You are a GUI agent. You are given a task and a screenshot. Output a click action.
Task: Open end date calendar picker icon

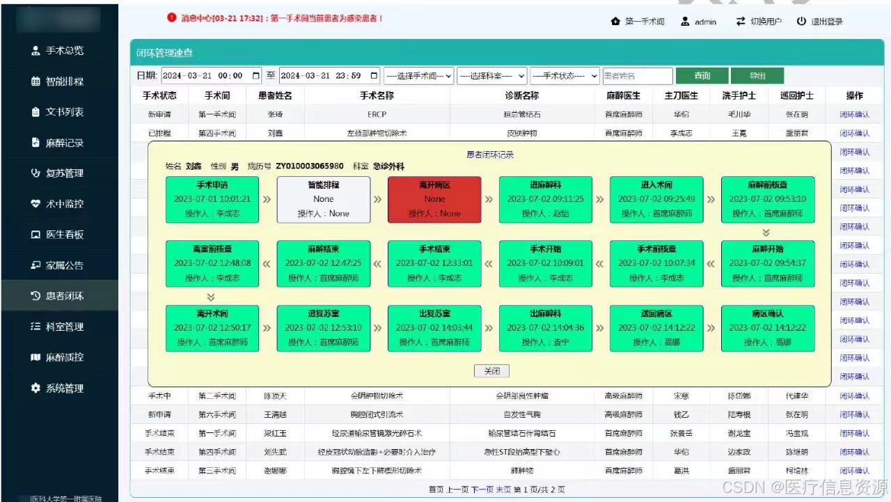(374, 76)
